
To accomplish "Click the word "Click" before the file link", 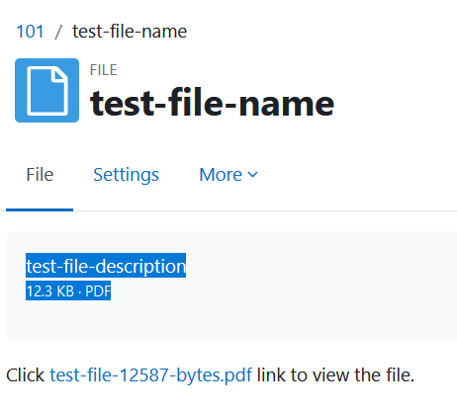I will click(x=25, y=374).
